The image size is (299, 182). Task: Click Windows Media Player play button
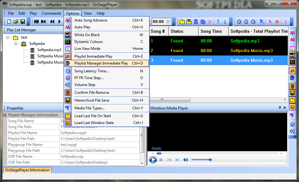click(x=153, y=160)
